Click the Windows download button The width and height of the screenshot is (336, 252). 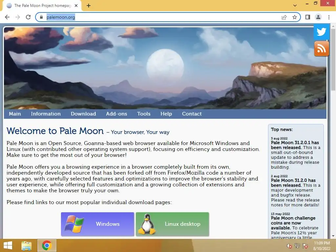pyautogui.click(x=97, y=224)
